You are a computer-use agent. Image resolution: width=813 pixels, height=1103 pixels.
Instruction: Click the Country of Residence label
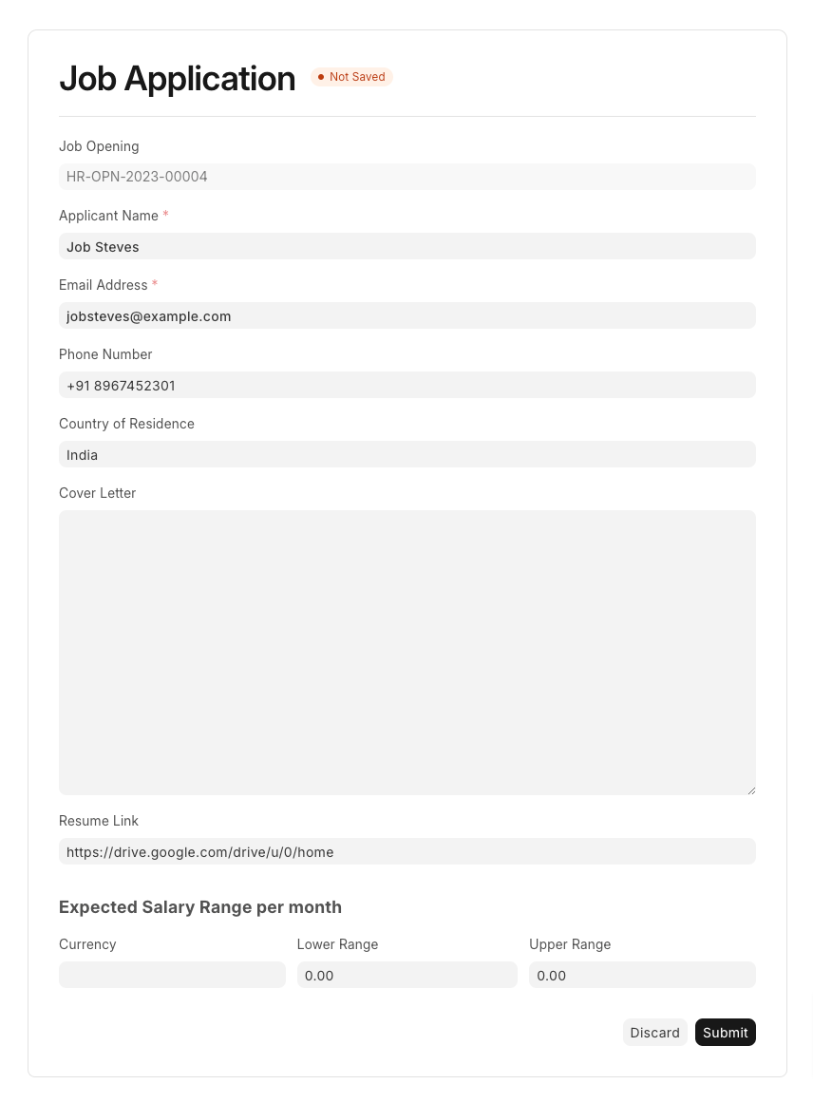(x=126, y=424)
